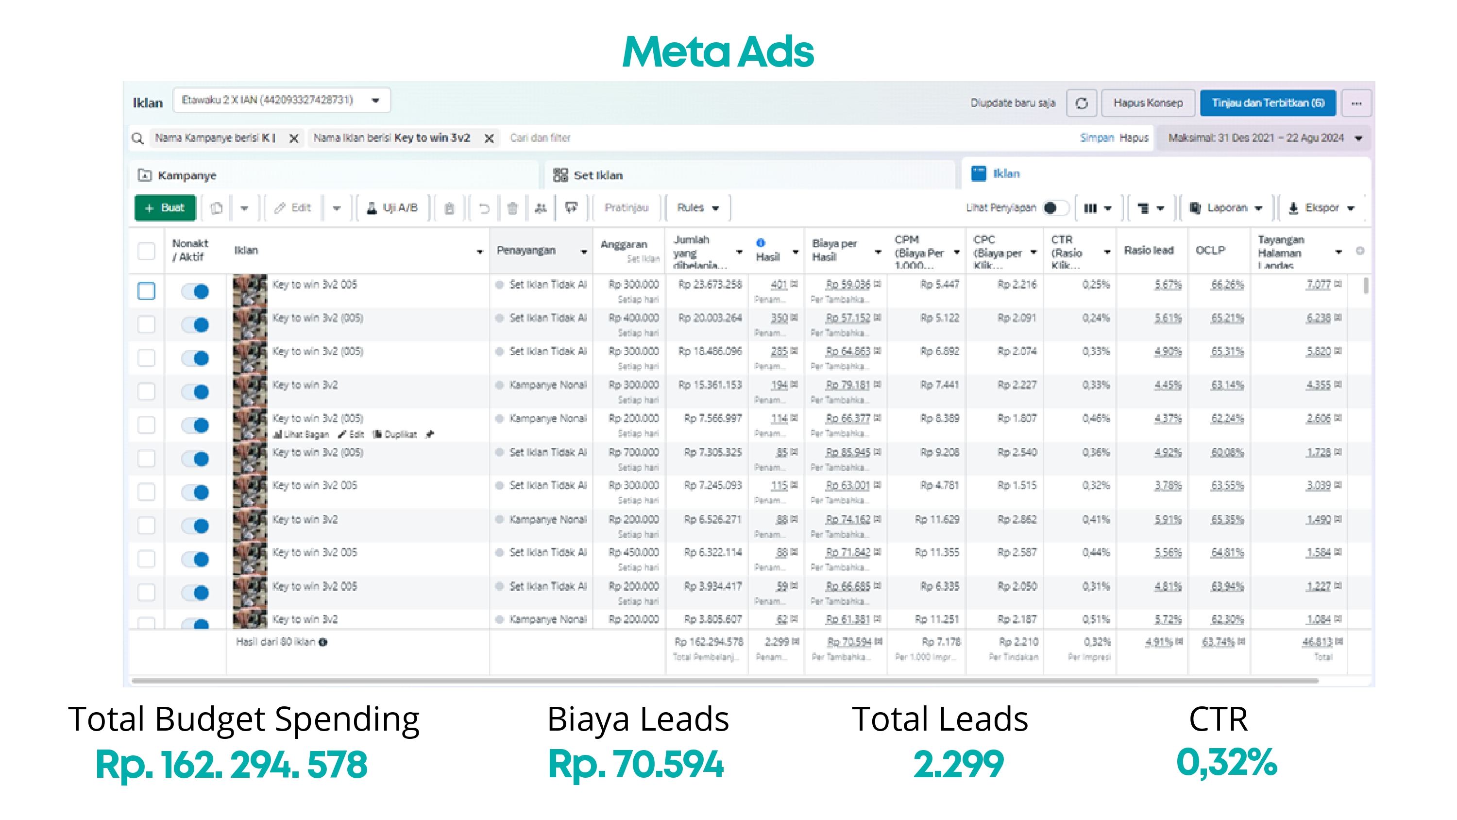The height and width of the screenshot is (820, 1457).
Task: Open the Rules dropdown
Action: pos(698,208)
